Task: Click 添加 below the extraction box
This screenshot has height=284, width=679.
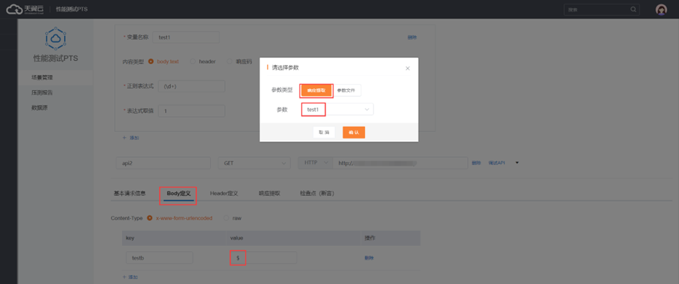Action: tap(131, 138)
